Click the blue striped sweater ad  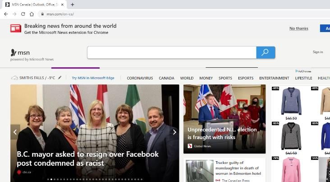point(291,101)
